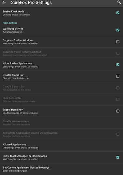Viewport: 123px width, 175px height.
Task: Tap the back arrow icon
Action: (x=4, y=2)
